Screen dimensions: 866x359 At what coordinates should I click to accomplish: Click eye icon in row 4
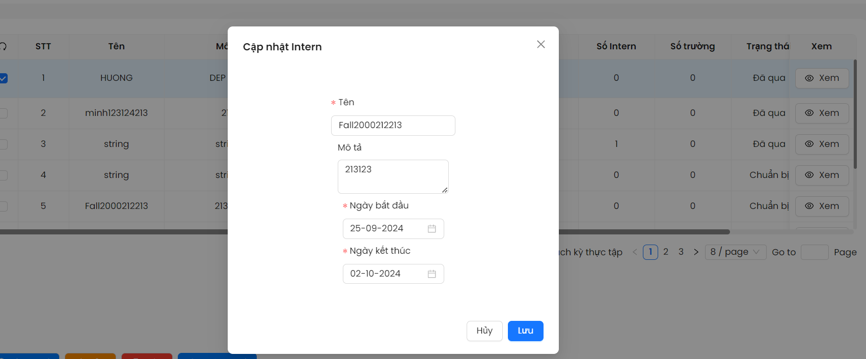[809, 175]
